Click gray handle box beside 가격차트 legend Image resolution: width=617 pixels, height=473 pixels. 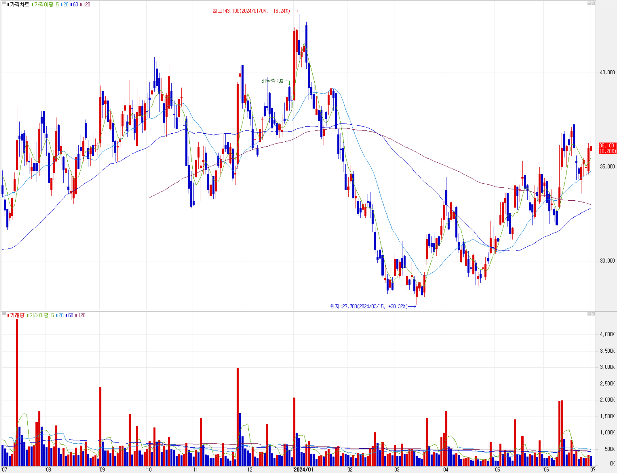(4, 3)
